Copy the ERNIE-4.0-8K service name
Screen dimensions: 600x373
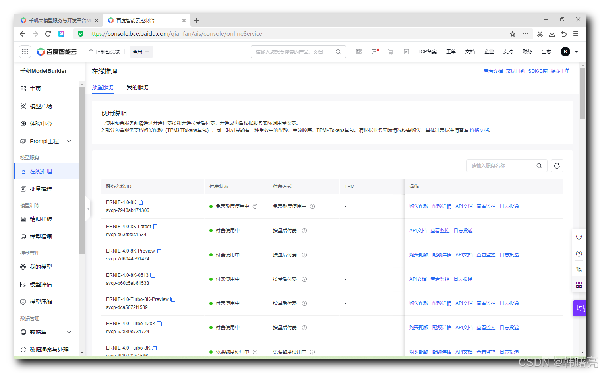coord(140,202)
